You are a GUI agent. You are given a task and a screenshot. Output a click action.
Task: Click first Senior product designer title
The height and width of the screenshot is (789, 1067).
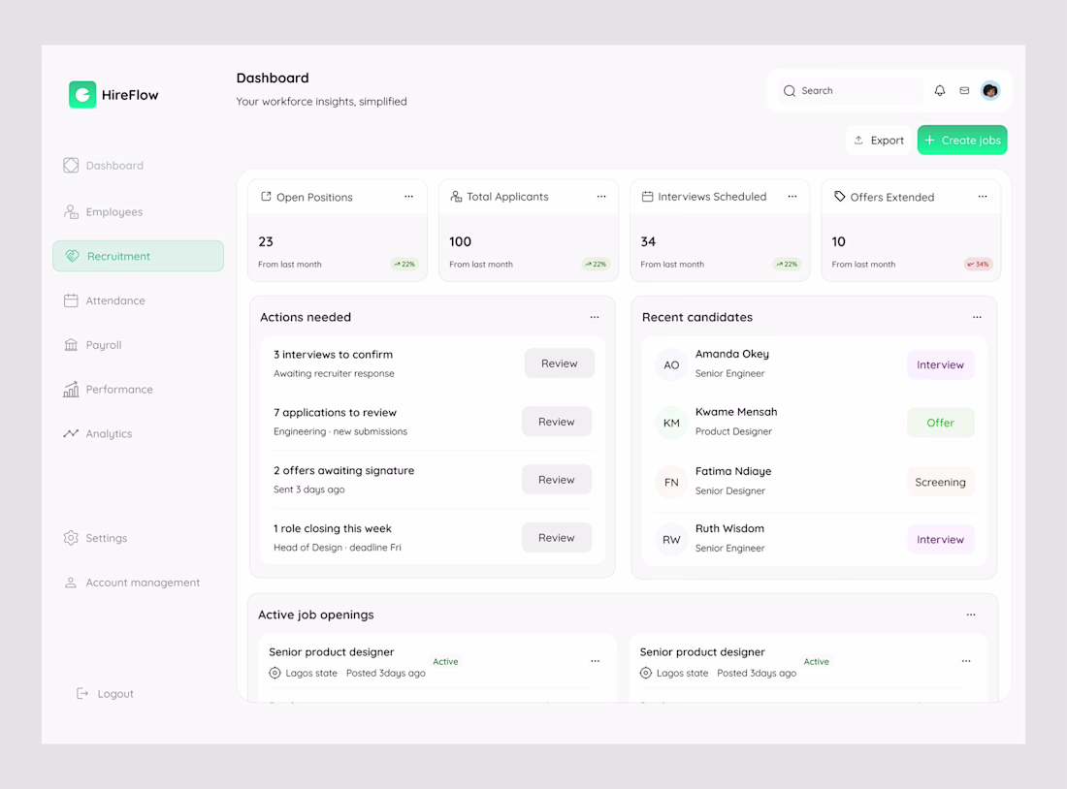point(332,651)
